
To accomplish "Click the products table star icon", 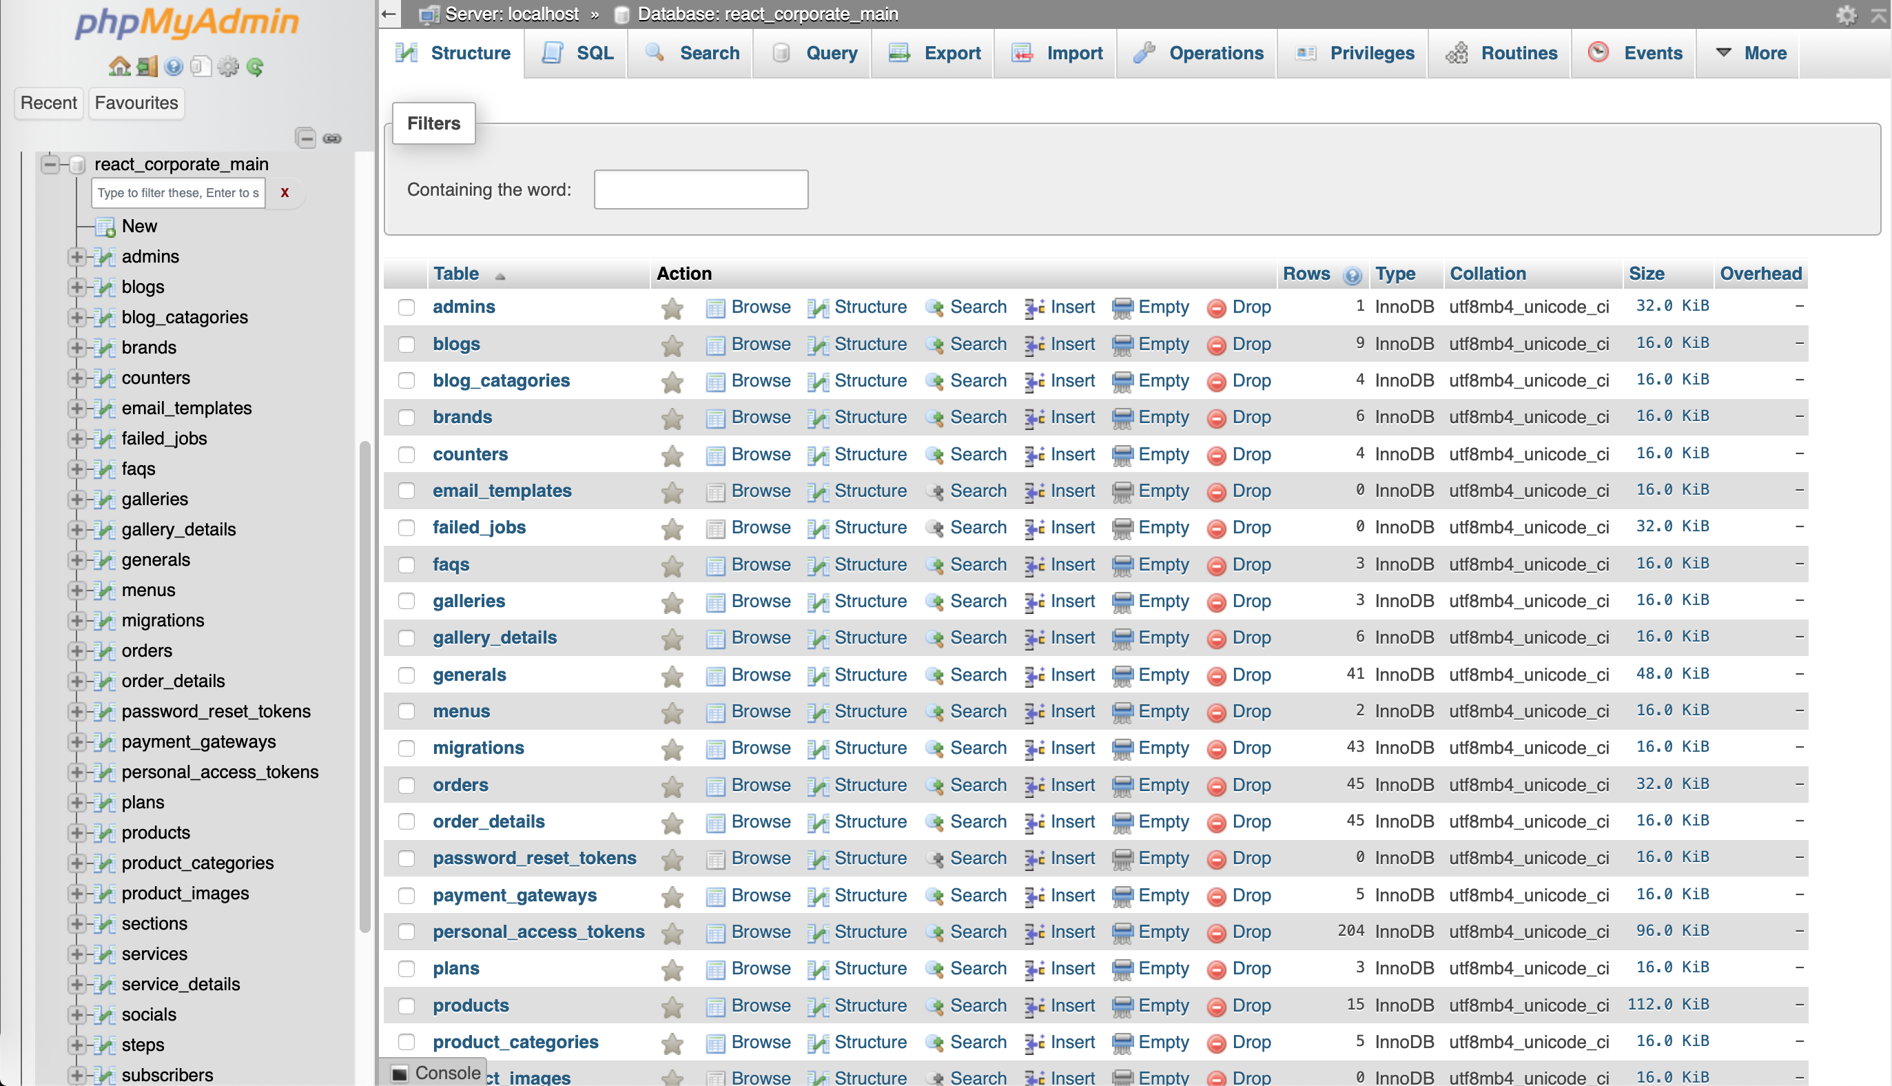I will [672, 1007].
